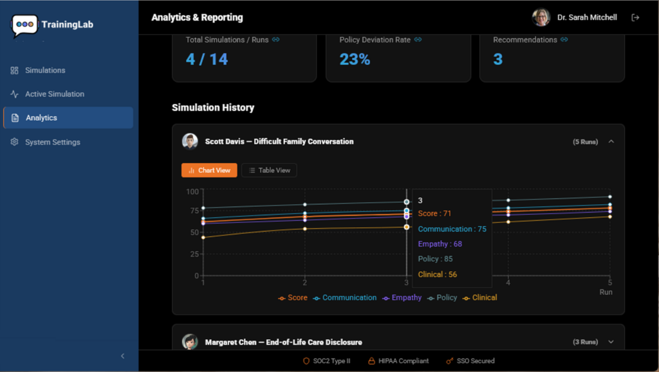Click Scott Davis's avatar picture

(x=190, y=141)
